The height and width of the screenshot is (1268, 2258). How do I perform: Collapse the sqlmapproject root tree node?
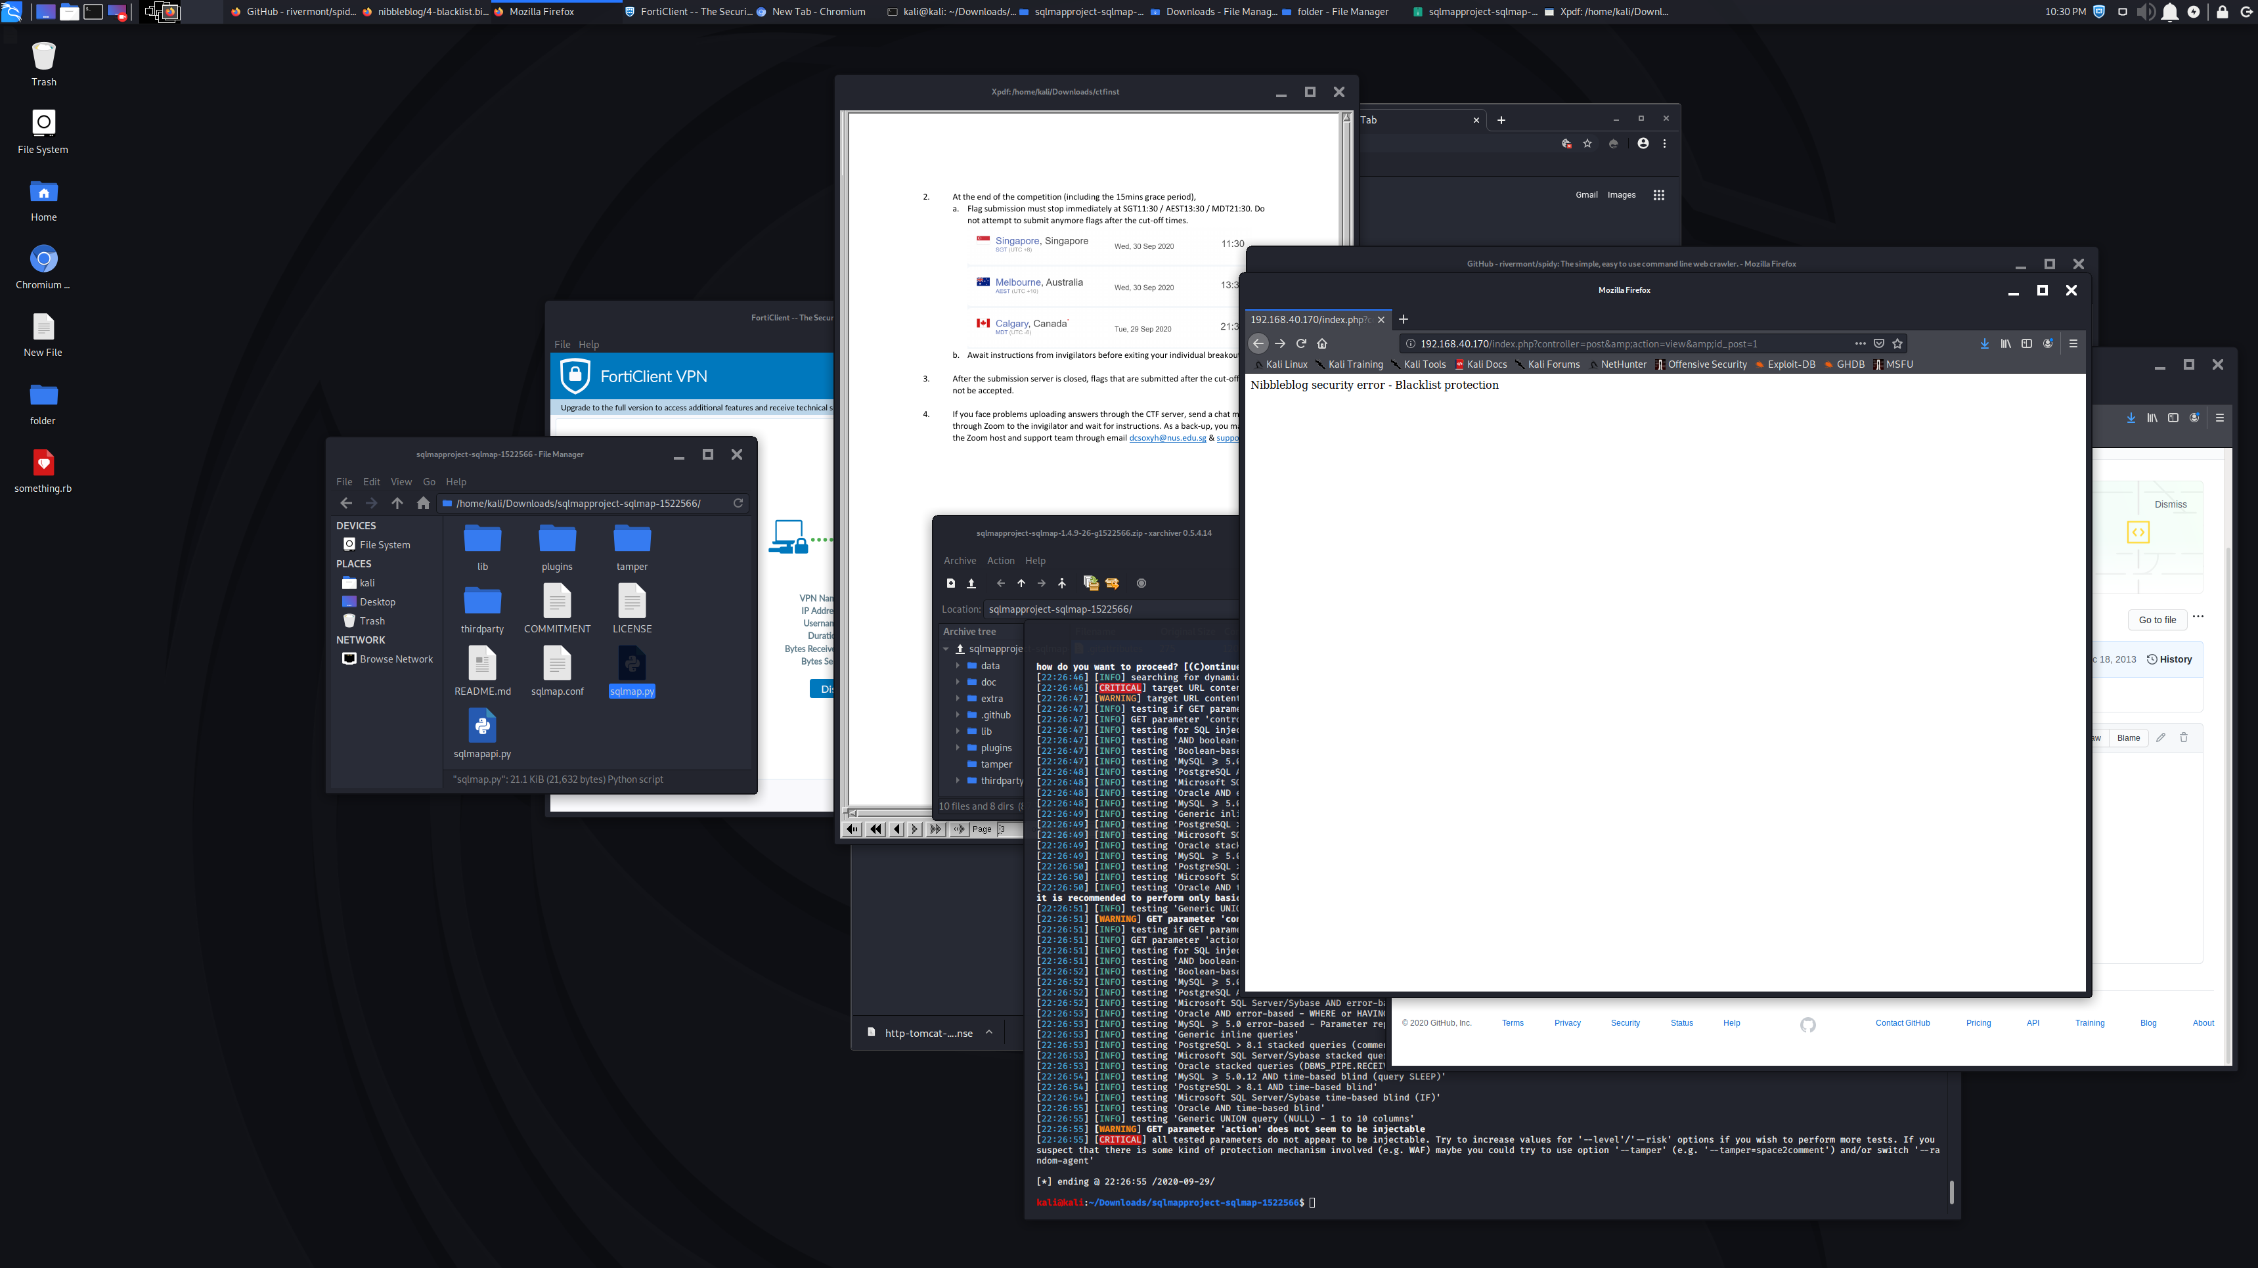(x=946, y=649)
